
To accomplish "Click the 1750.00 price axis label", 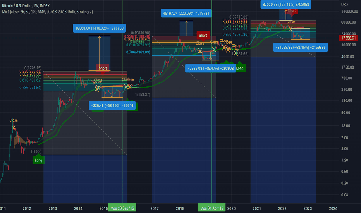I will click(x=348, y=67).
